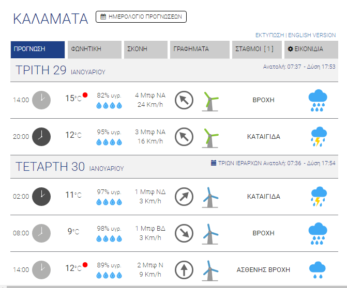
Task: Click the ENGLISH VERSION link
Action: 312,35
